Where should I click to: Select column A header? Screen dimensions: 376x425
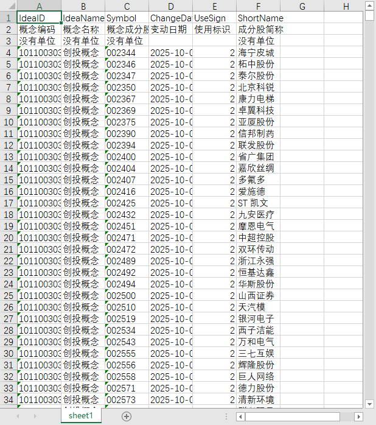tap(40, 6)
